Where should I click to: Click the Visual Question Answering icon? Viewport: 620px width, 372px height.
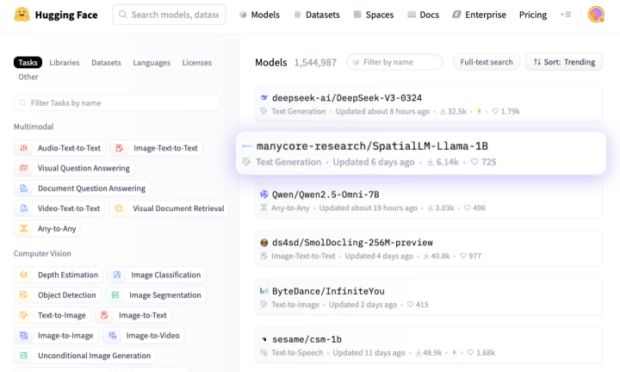pyautogui.click(x=24, y=168)
